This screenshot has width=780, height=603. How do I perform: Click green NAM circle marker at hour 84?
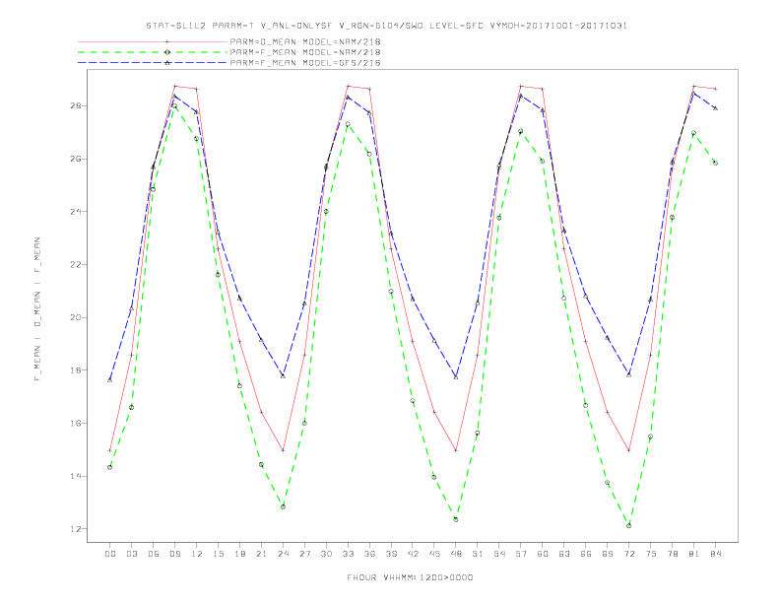(715, 164)
